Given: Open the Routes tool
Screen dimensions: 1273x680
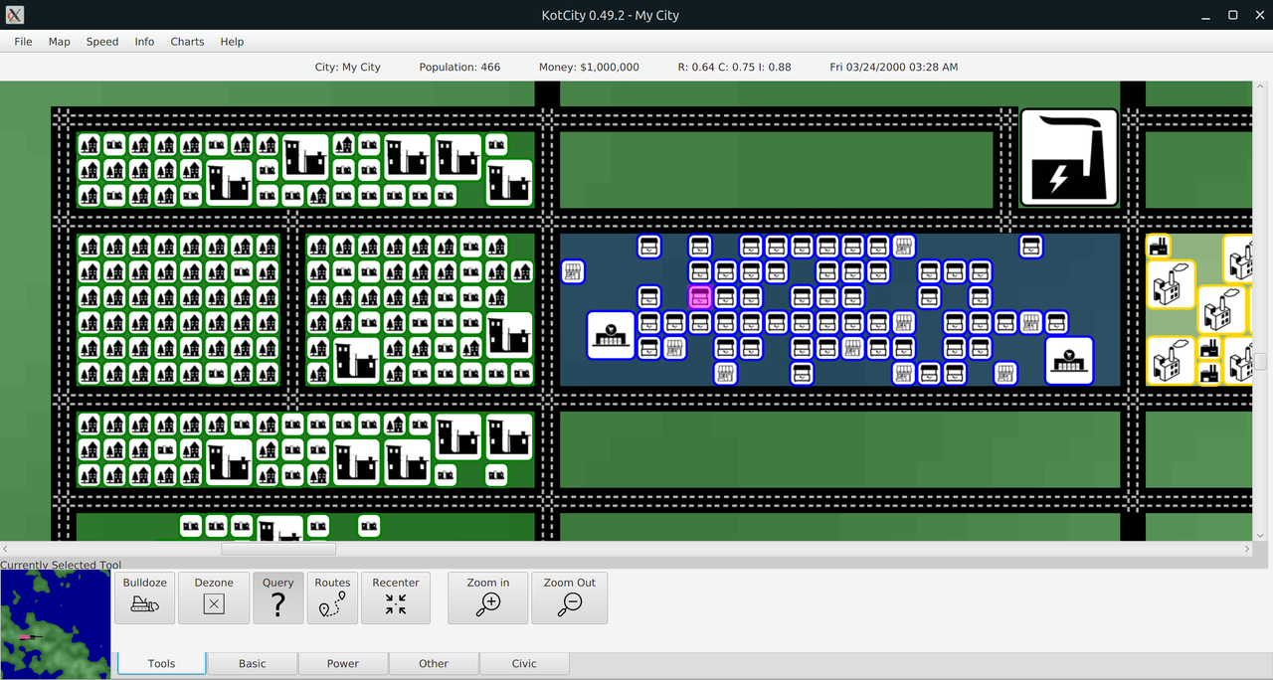Looking at the screenshot, I should click(x=332, y=597).
